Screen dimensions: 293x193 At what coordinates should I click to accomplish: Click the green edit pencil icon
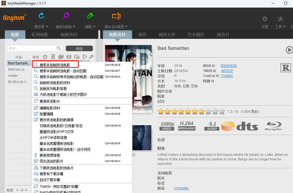click(x=90, y=16)
